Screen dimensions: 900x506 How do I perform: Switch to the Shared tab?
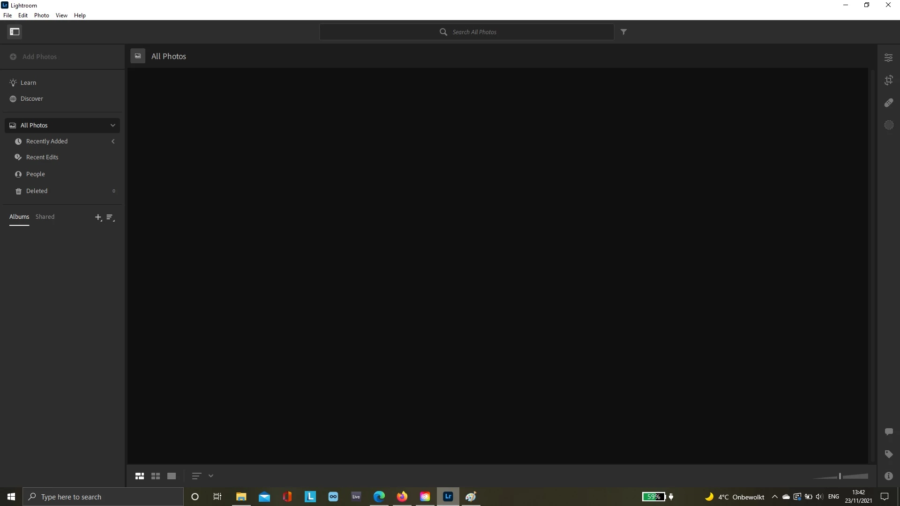click(45, 216)
